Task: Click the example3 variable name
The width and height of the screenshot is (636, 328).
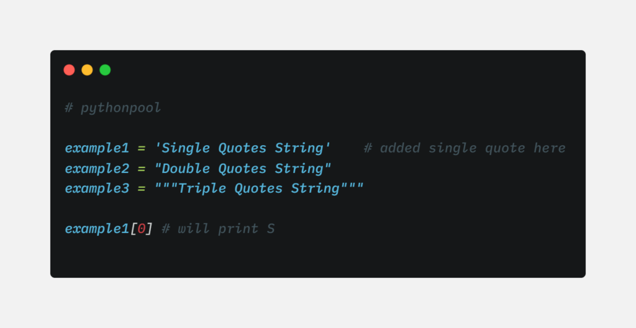Action: 97,188
